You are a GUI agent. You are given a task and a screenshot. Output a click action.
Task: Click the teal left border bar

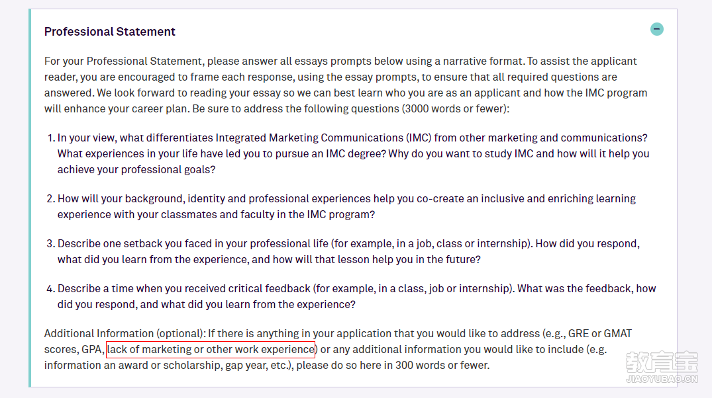pos(30,198)
